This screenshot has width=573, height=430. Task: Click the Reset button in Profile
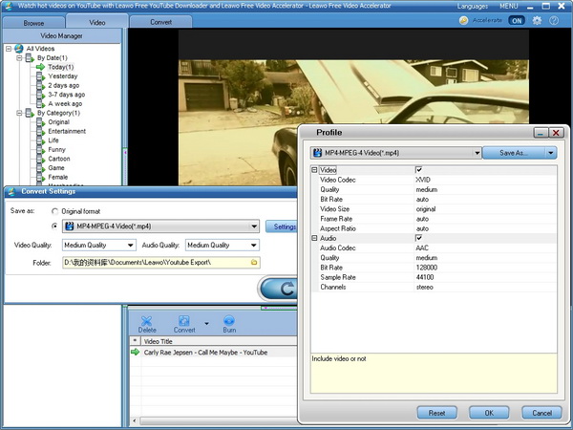436,413
